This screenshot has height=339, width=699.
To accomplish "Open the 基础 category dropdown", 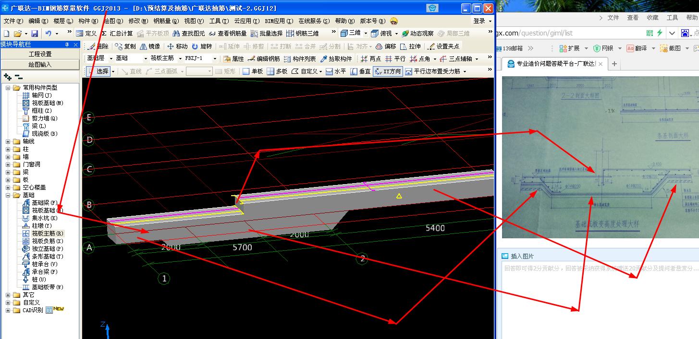I will (x=146, y=58).
